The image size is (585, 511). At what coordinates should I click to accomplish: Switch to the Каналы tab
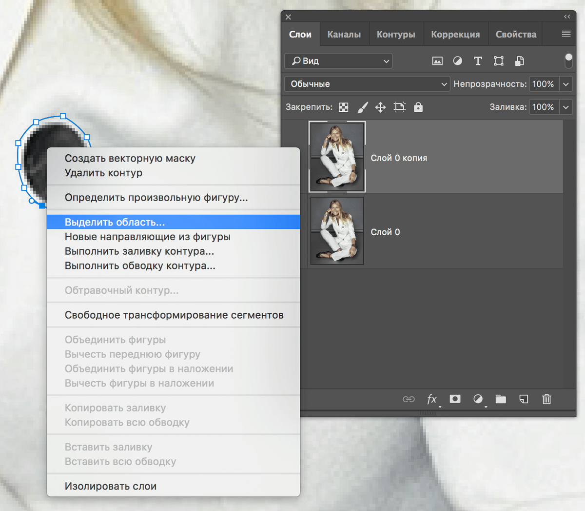(344, 35)
